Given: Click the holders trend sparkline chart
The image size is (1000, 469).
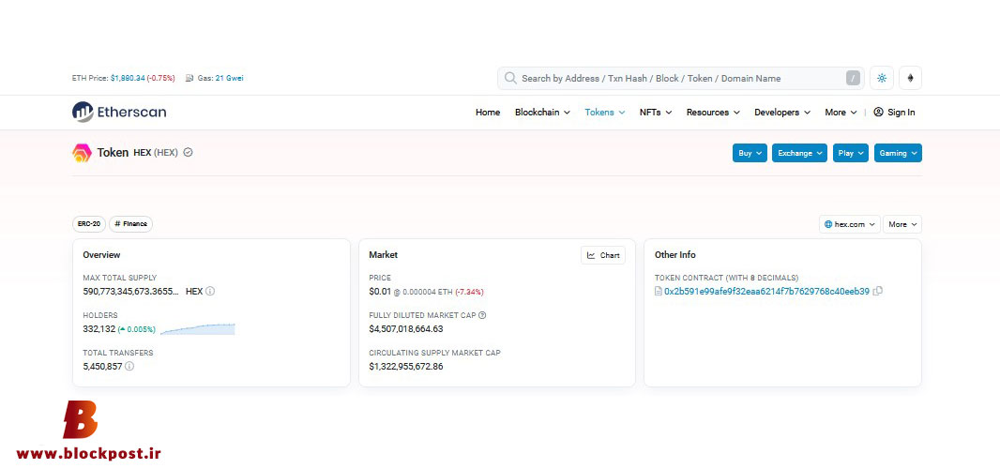Looking at the screenshot, I should click(198, 328).
